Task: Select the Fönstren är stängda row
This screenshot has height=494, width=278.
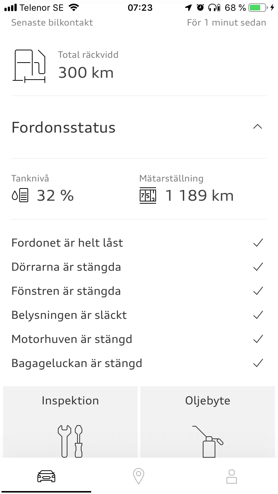Action: coord(139,291)
